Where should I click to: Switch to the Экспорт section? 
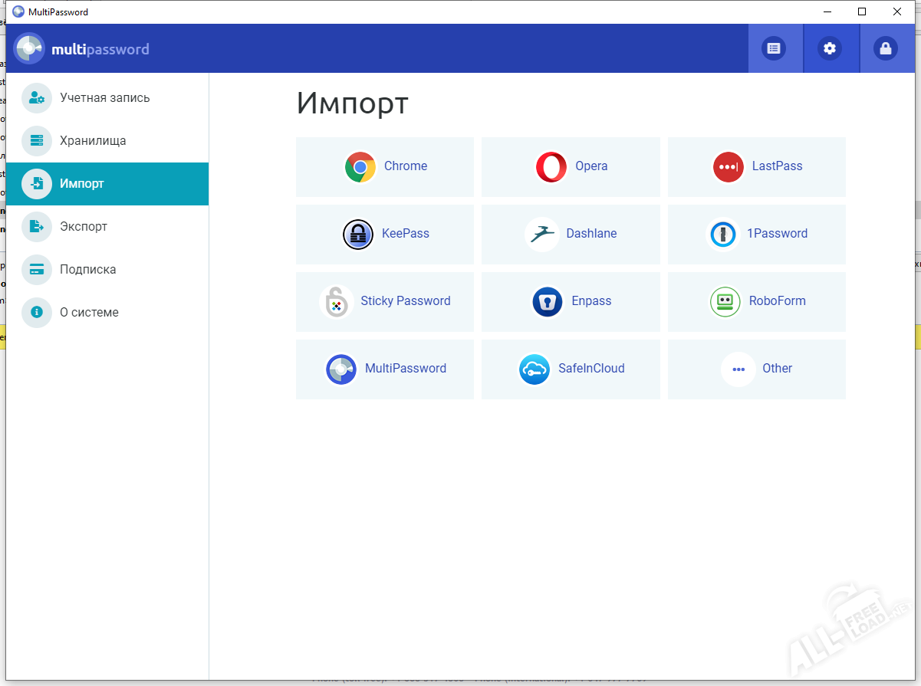(84, 227)
